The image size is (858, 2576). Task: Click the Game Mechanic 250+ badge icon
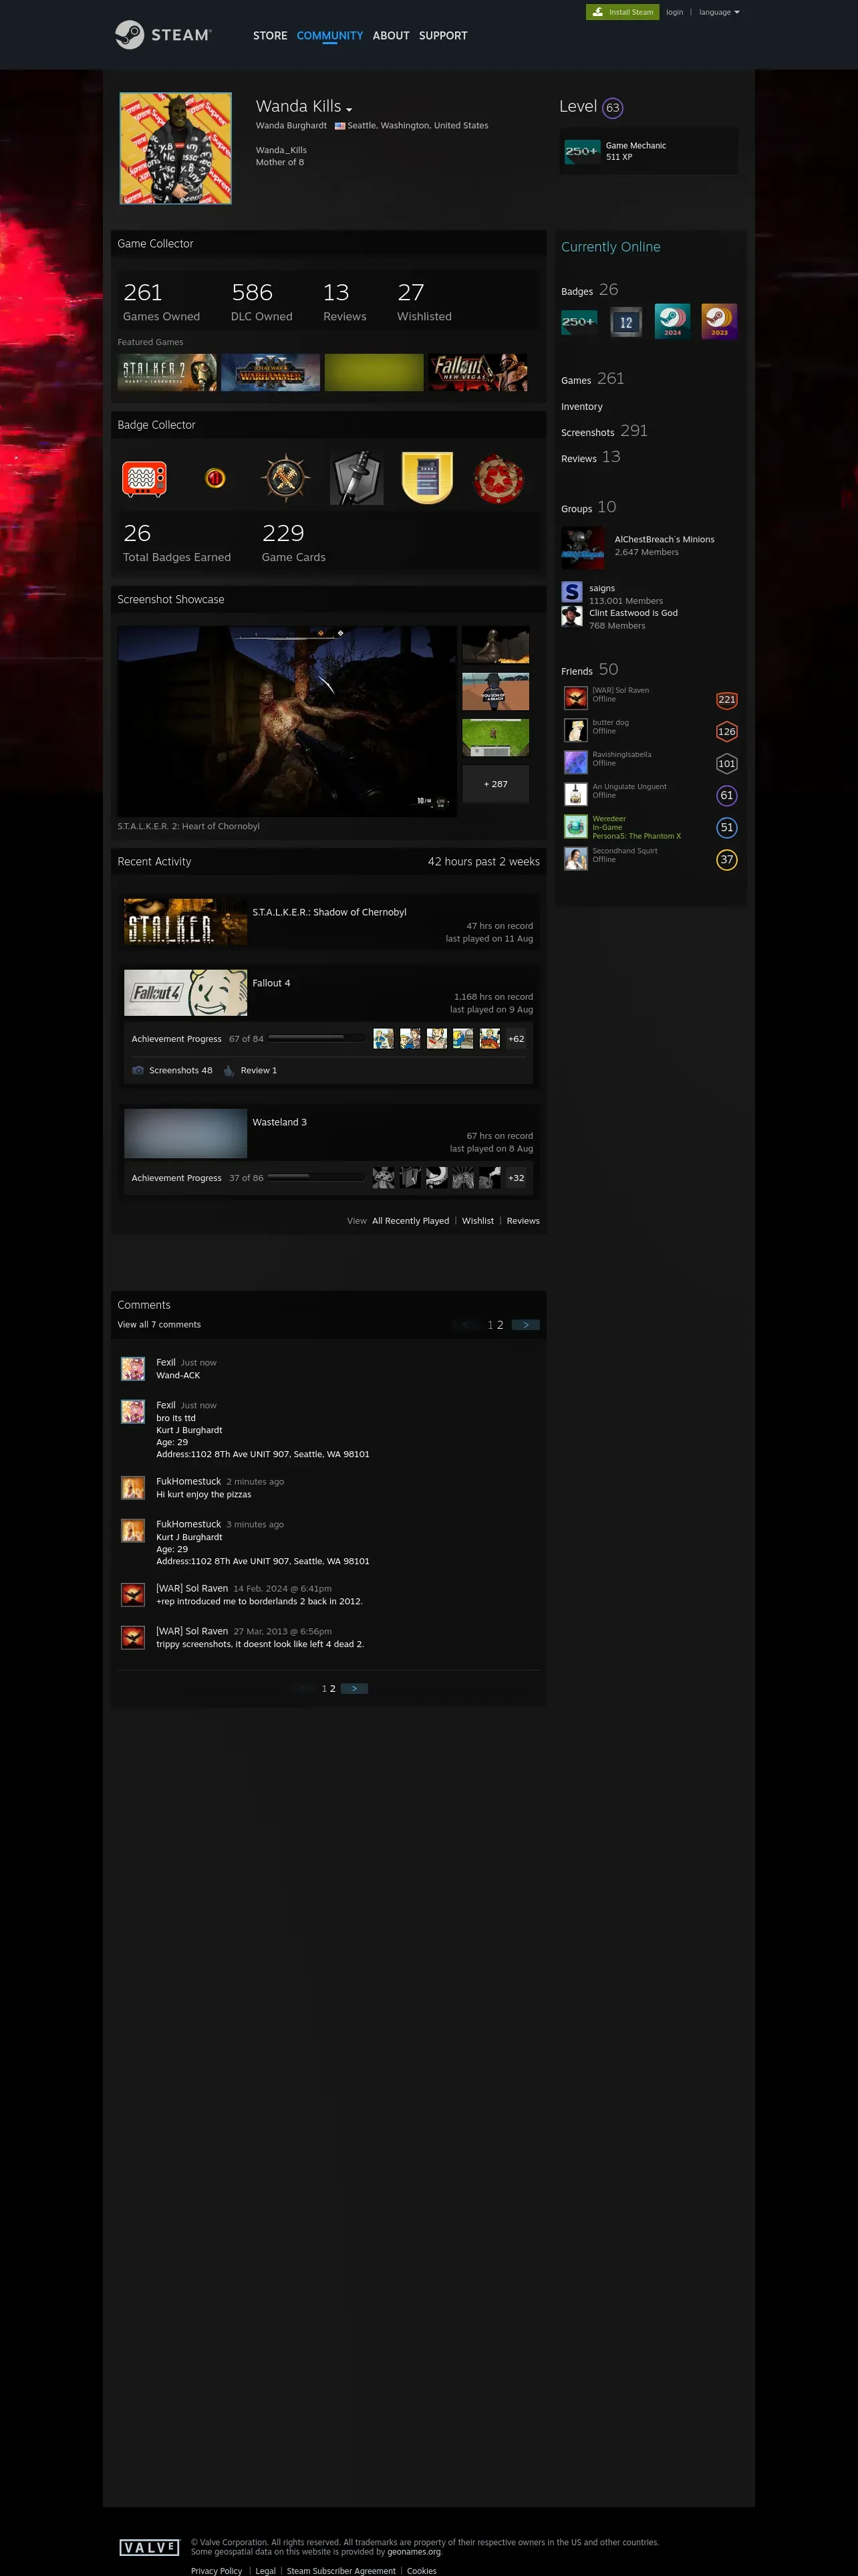[581, 151]
